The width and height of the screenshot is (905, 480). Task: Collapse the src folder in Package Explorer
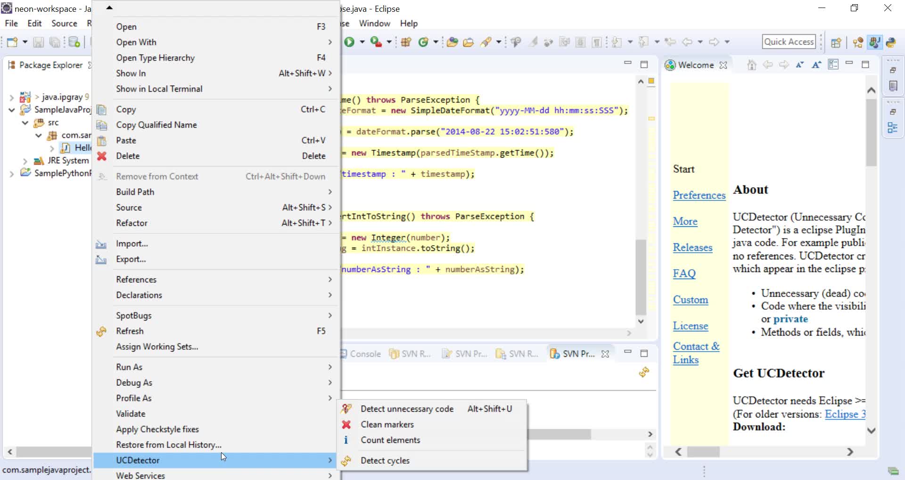(x=24, y=123)
